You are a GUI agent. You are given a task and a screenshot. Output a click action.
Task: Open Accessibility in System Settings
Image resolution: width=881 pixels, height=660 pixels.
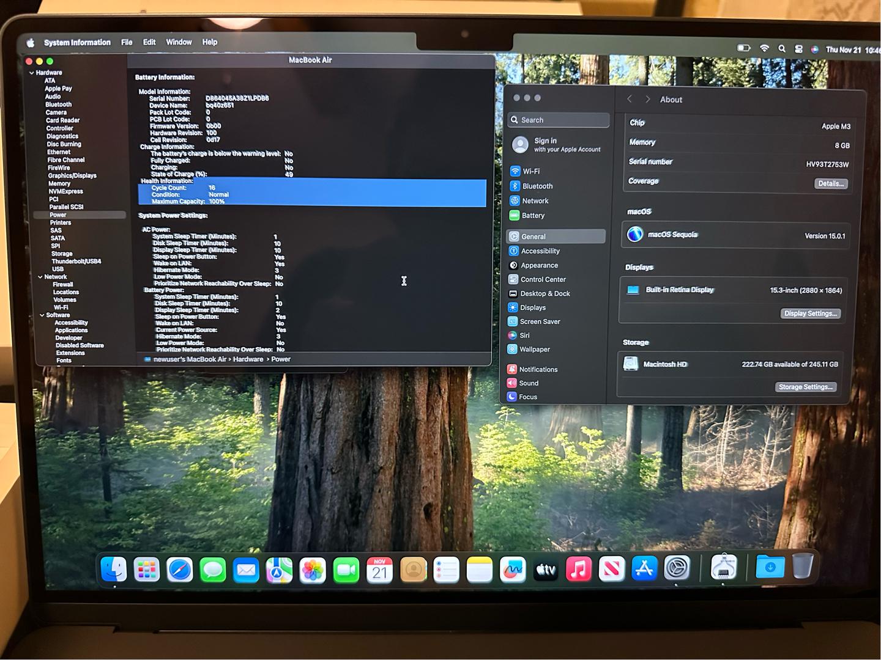point(556,251)
